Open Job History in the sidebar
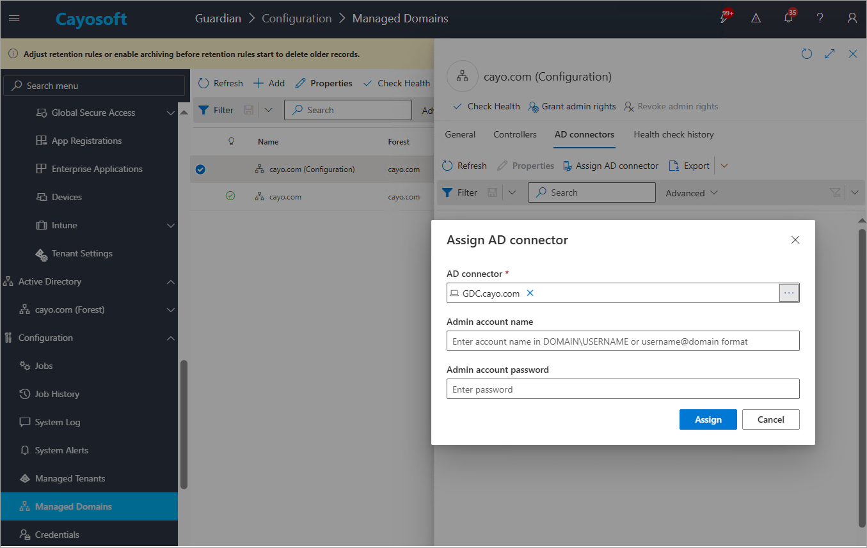867x548 pixels. 57,394
